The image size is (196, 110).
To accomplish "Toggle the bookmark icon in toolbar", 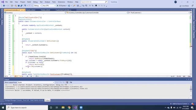I will (96, 5).
